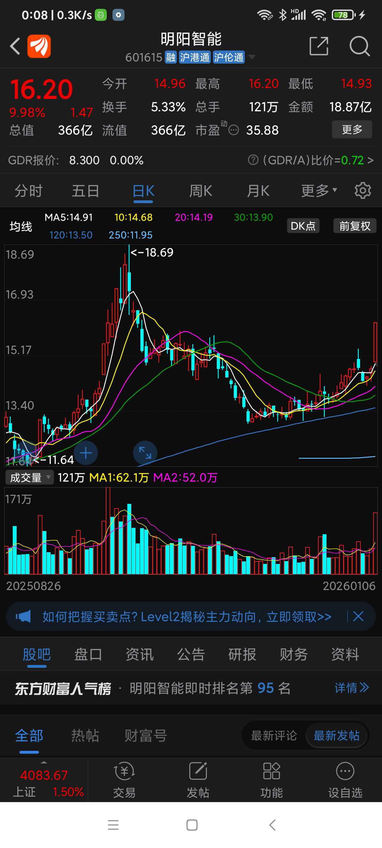Tap the 更多 quote details button
Image resolution: width=382 pixels, height=848 pixels.
pos(352,129)
